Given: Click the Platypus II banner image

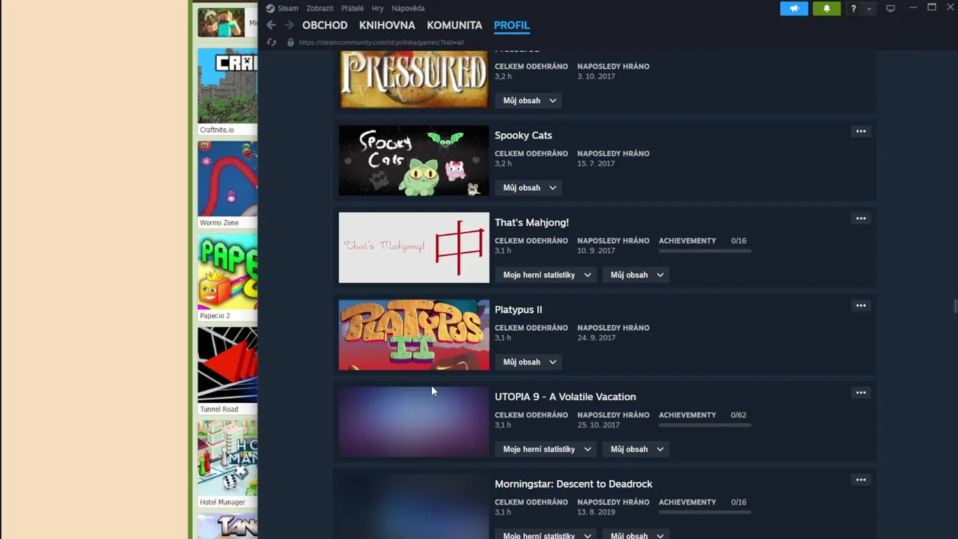Looking at the screenshot, I should pos(414,335).
